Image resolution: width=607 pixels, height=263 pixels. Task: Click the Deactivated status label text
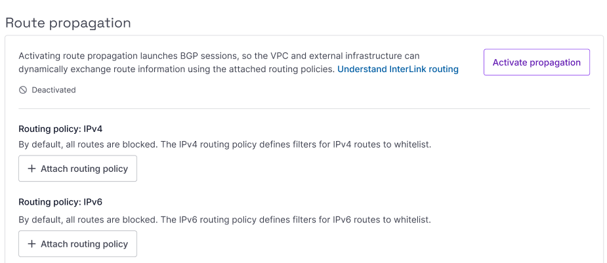tap(54, 90)
